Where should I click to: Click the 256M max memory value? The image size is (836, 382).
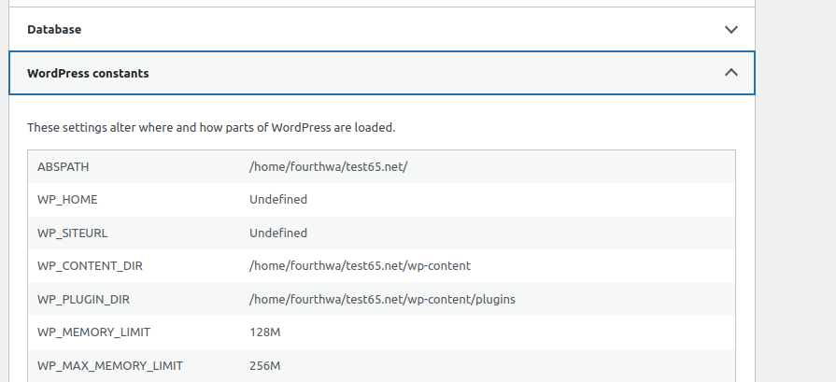264,365
